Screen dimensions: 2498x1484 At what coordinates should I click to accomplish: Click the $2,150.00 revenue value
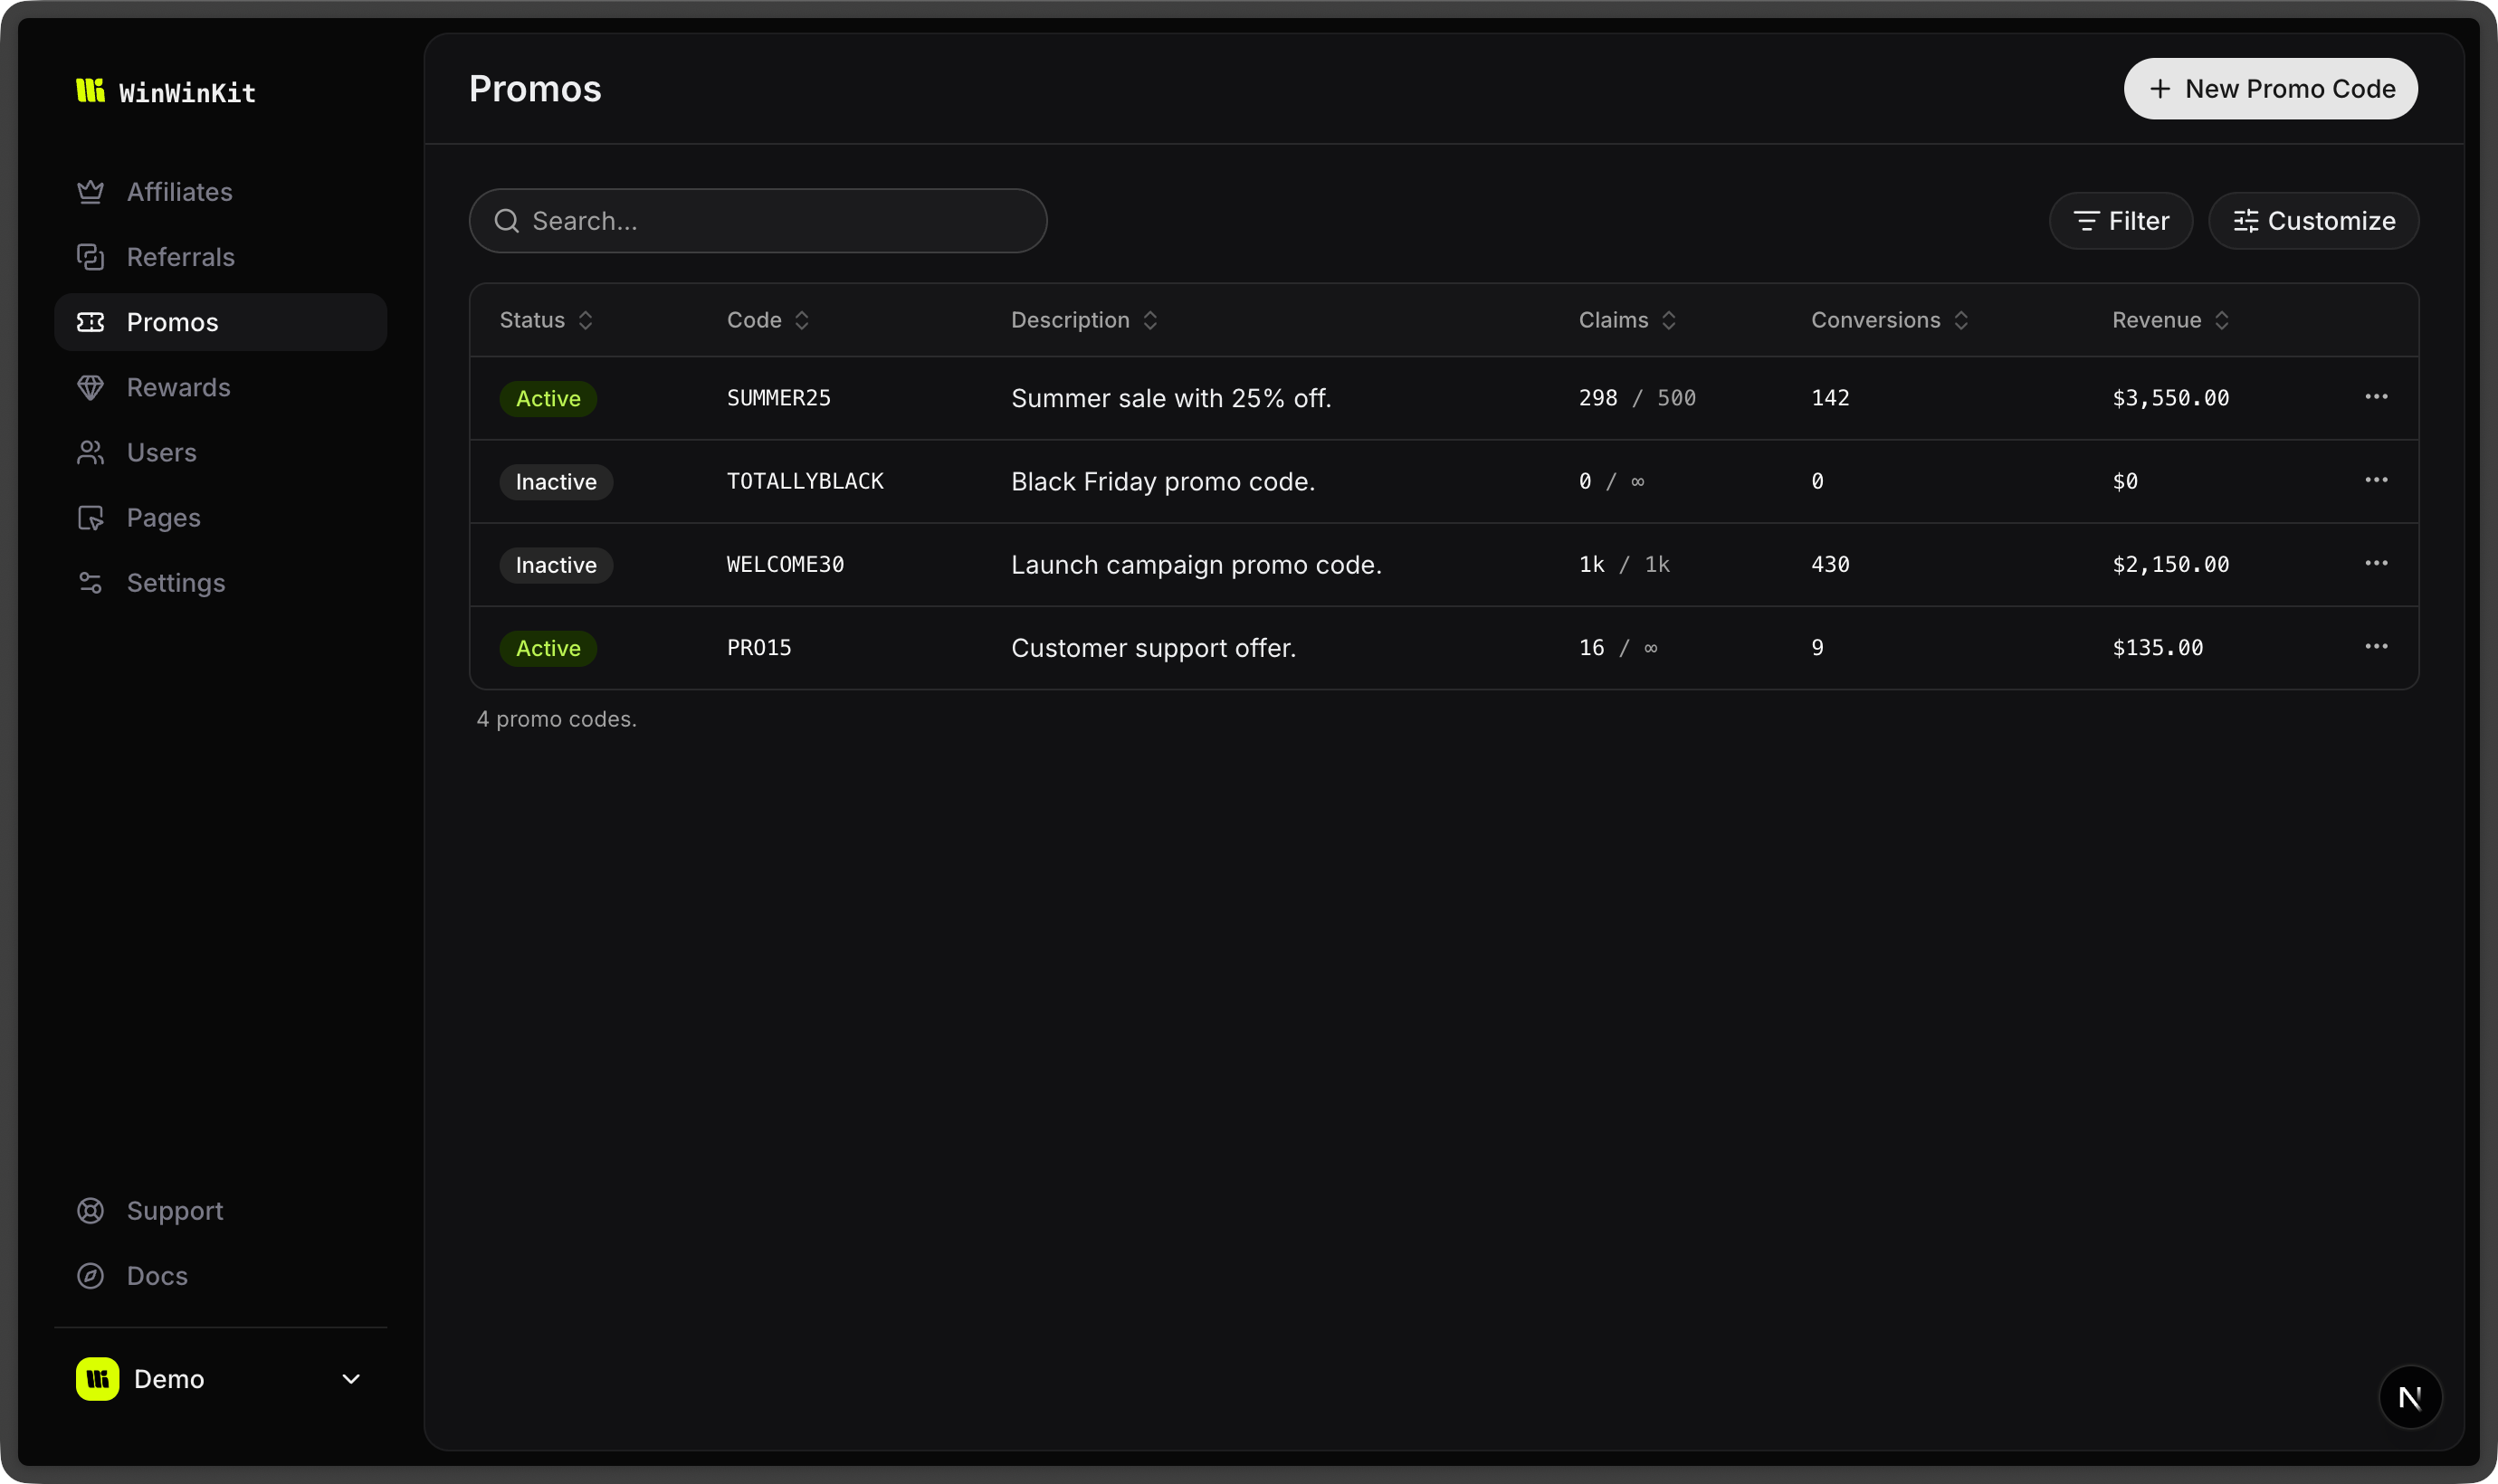pyautogui.click(x=2170, y=564)
